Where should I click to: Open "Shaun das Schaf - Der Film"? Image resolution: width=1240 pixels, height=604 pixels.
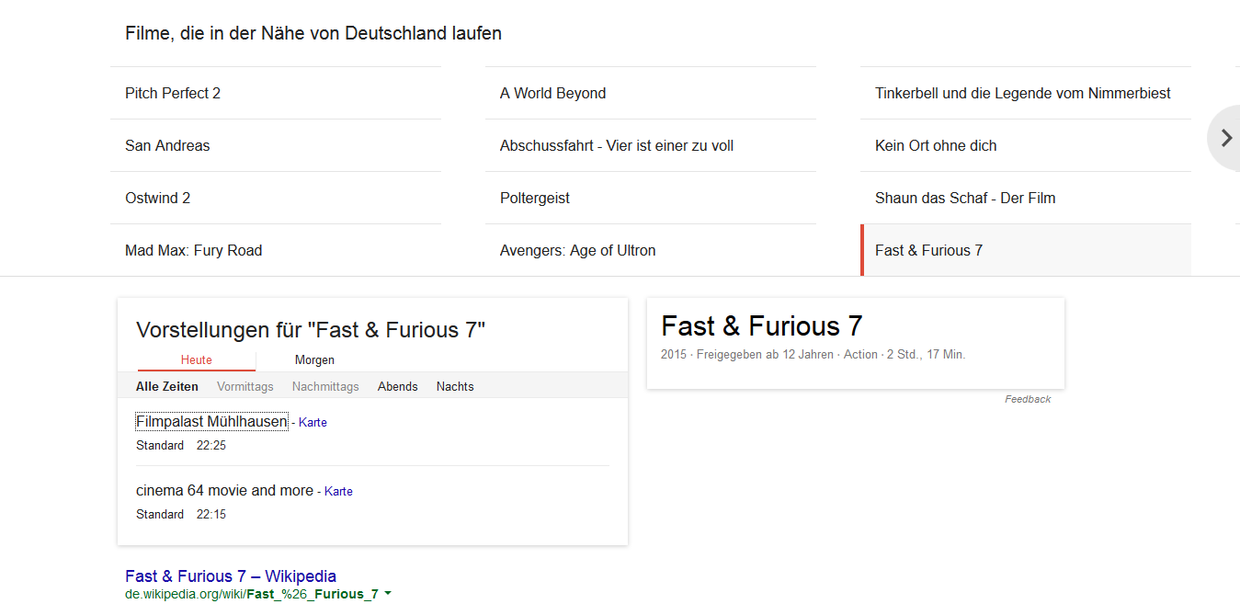[965, 198]
